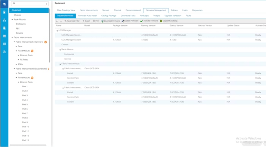Screen dimensions: 266x147
Task: Print the installed firmware table
Action: coord(96,21)
